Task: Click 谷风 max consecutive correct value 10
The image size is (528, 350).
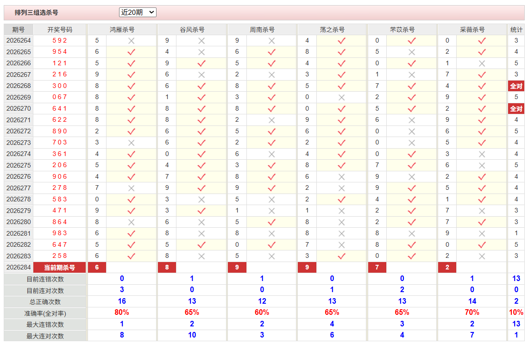Action: (x=192, y=335)
